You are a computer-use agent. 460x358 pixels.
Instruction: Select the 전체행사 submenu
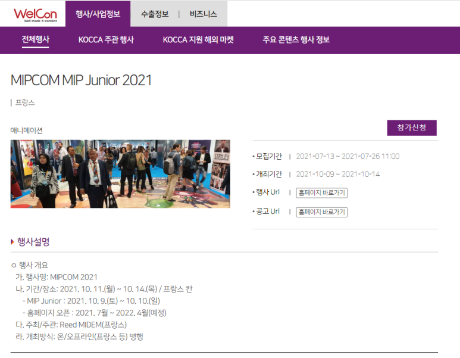coord(36,40)
